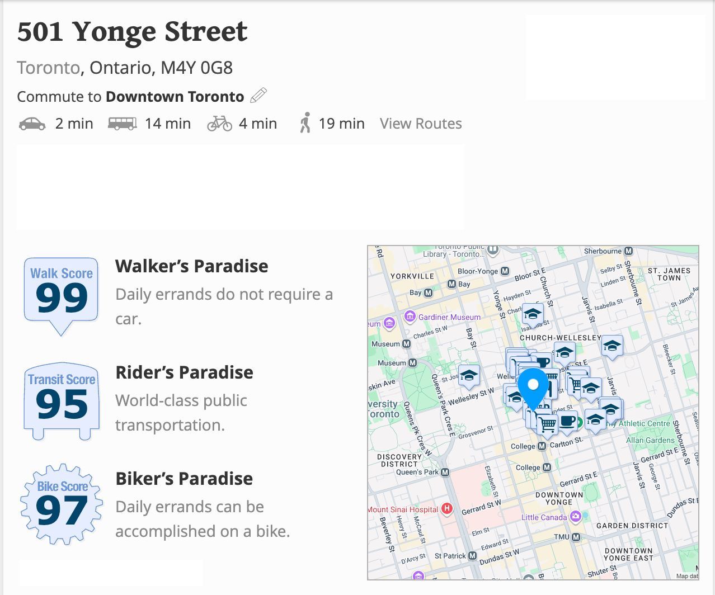The width and height of the screenshot is (715, 595).
Task: Click the Gardiner Museum marker on map
Action: click(x=410, y=317)
